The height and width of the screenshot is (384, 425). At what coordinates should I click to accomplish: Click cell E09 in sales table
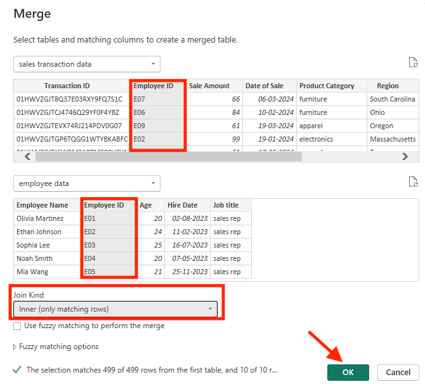158,126
